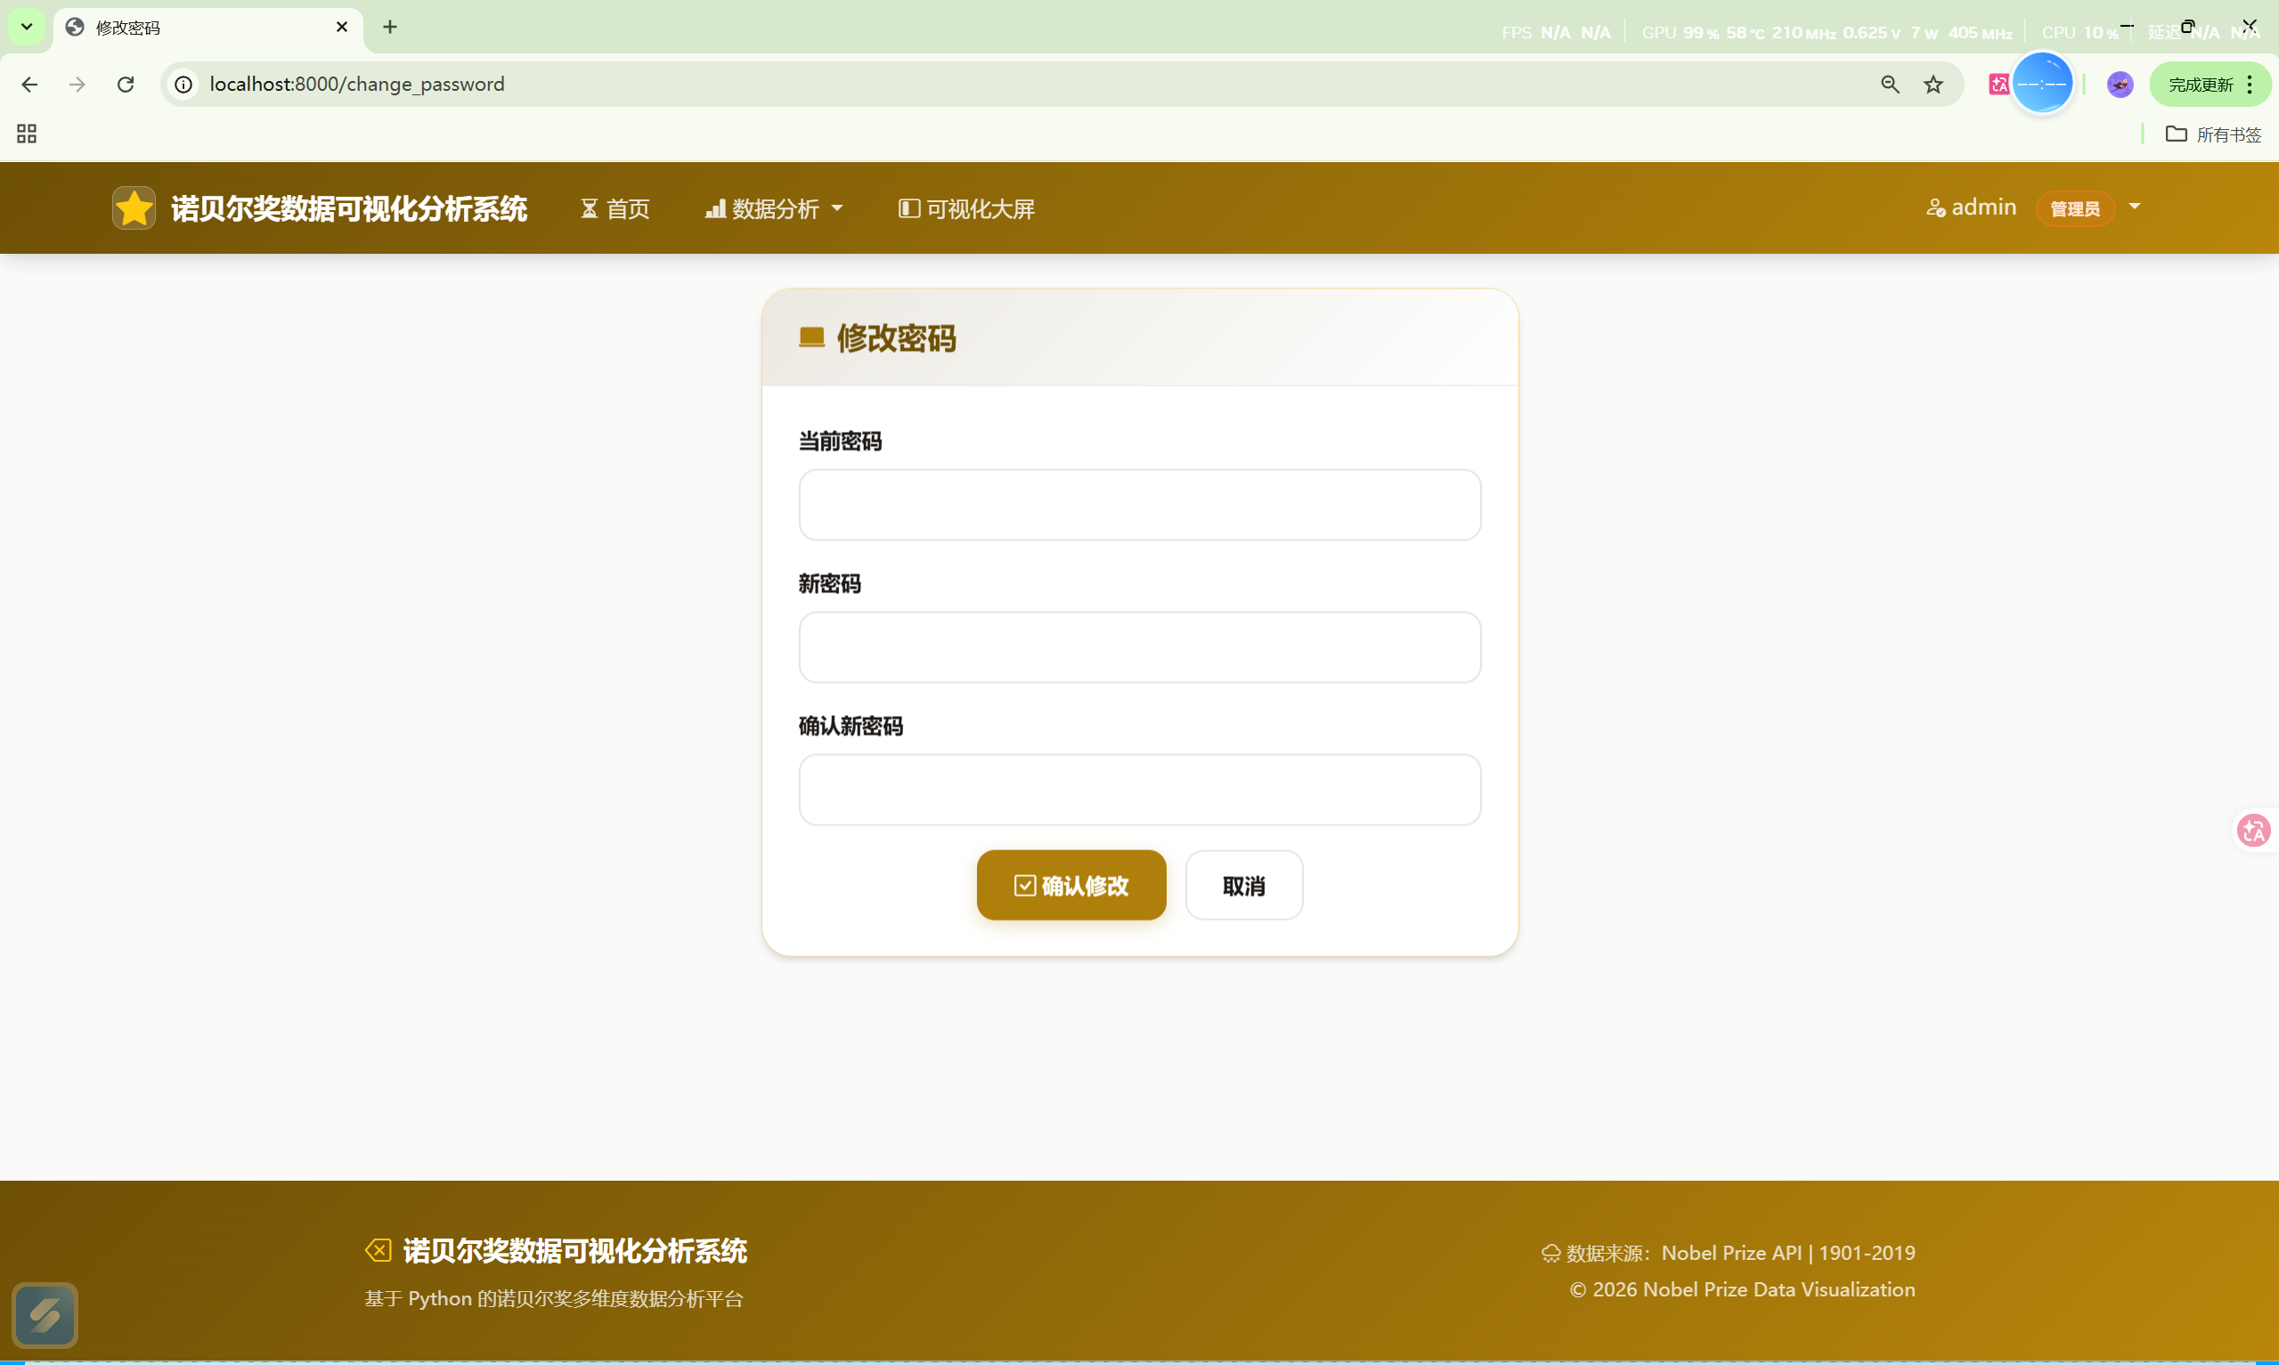Go to 首页 nav item
The image size is (2279, 1365).
pyautogui.click(x=615, y=208)
